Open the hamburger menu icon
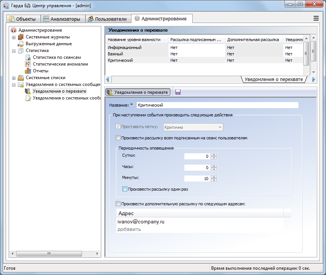Screen dimensions: 326x275 pos(316,18)
